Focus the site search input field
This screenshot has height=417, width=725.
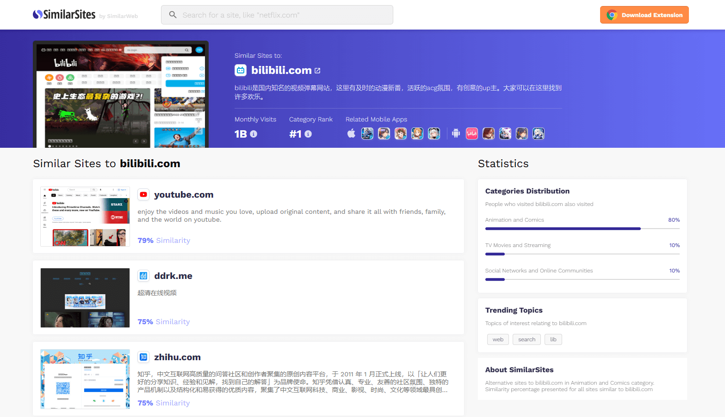[277, 15]
